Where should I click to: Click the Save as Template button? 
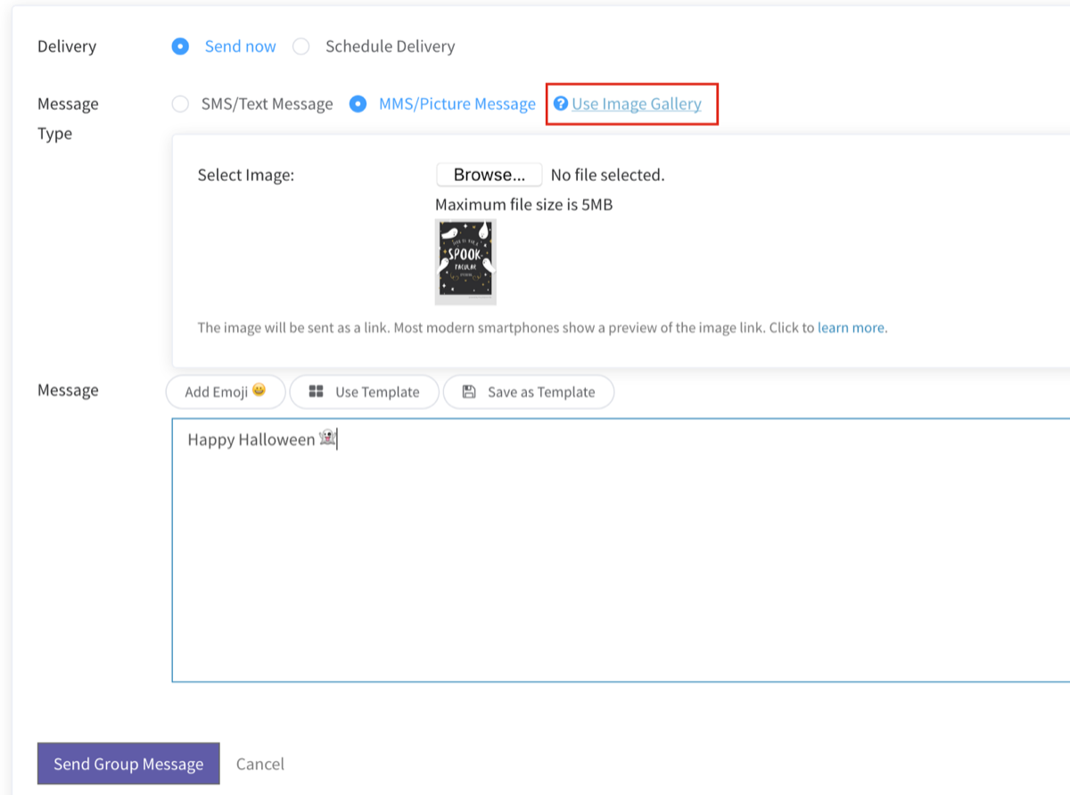click(529, 391)
